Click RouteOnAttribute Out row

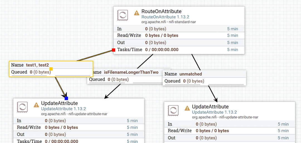179,42
